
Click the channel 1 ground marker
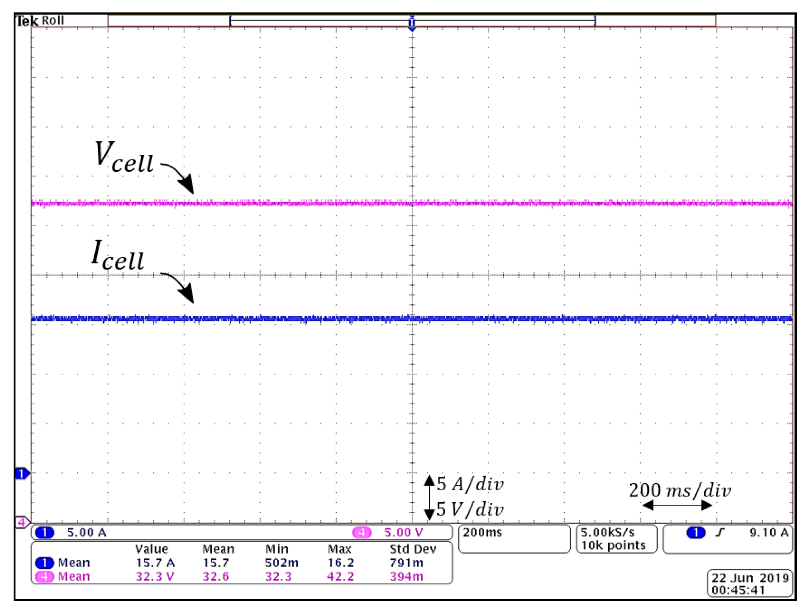[x=22, y=474]
